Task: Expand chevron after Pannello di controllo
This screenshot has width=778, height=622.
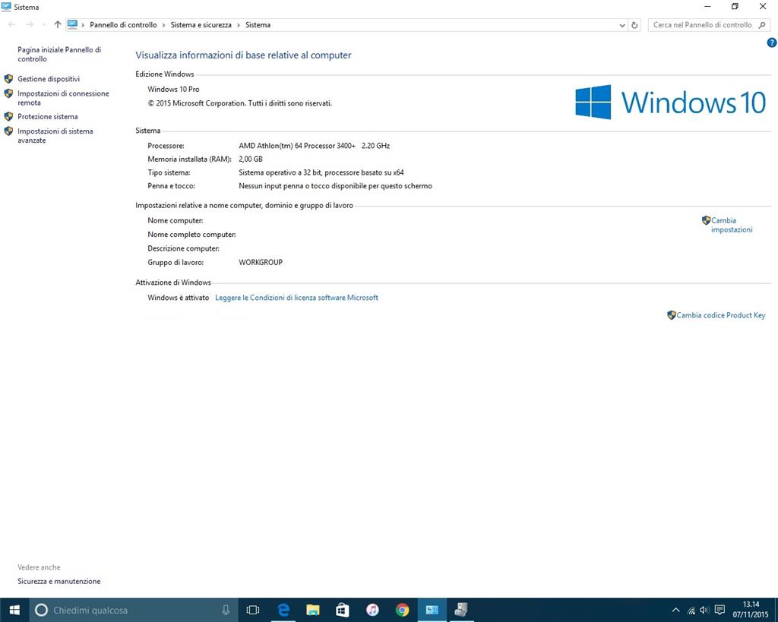Action: click(164, 25)
